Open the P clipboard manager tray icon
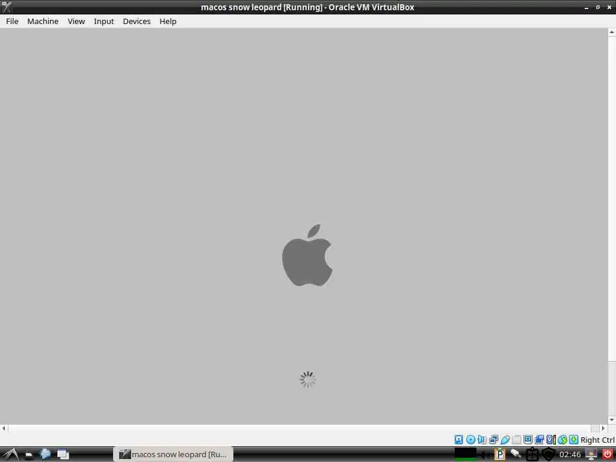This screenshot has width=616, height=462. click(500, 455)
